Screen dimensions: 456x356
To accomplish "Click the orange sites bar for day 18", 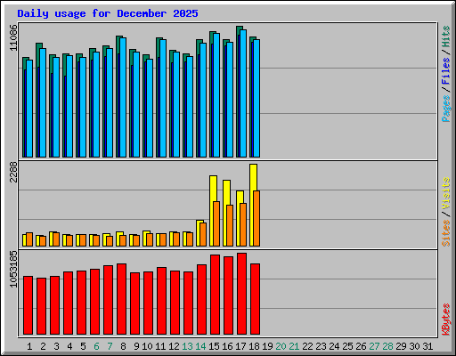I will [x=256, y=218].
